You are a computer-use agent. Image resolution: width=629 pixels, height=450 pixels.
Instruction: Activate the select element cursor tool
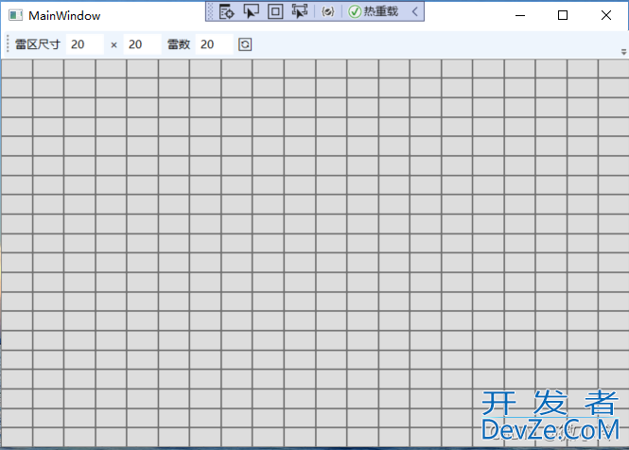click(x=251, y=11)
